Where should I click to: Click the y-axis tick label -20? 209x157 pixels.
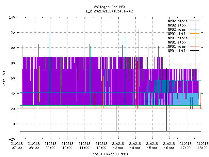(12, 139)
